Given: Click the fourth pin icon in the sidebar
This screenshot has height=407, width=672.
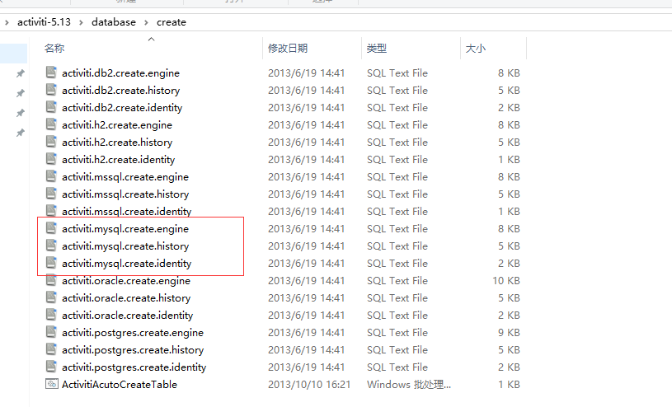Looking at the screenshot, I should tap(20, 133).
